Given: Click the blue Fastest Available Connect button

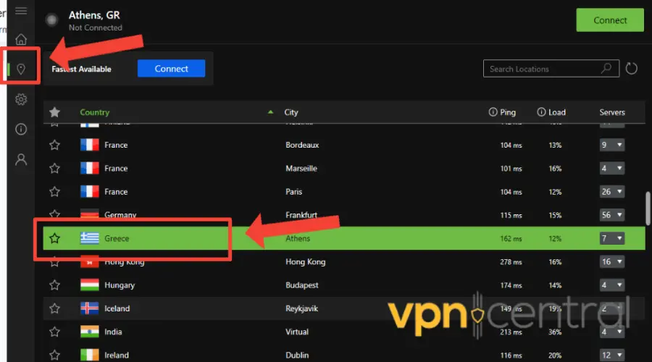Looking at the screenshot, I should (171, 69).
